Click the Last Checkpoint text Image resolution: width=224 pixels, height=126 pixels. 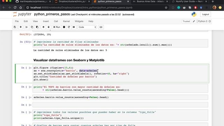(96, 14)
